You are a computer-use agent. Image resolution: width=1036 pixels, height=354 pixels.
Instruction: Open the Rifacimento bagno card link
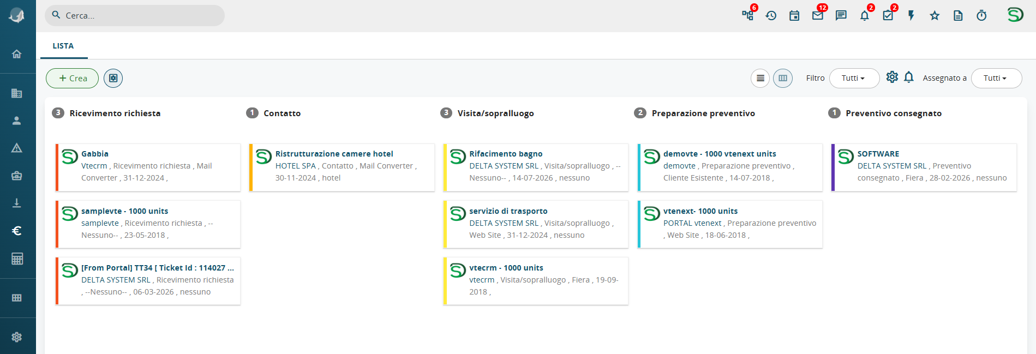[x=506, y=154]
